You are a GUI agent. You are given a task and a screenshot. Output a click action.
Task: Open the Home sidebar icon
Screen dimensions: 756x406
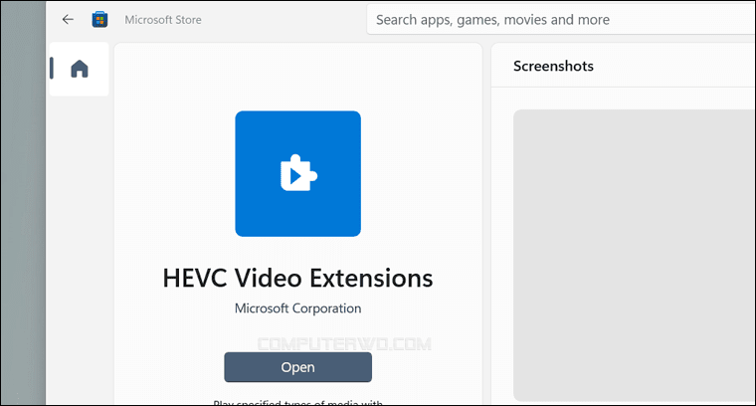[80, 69]
